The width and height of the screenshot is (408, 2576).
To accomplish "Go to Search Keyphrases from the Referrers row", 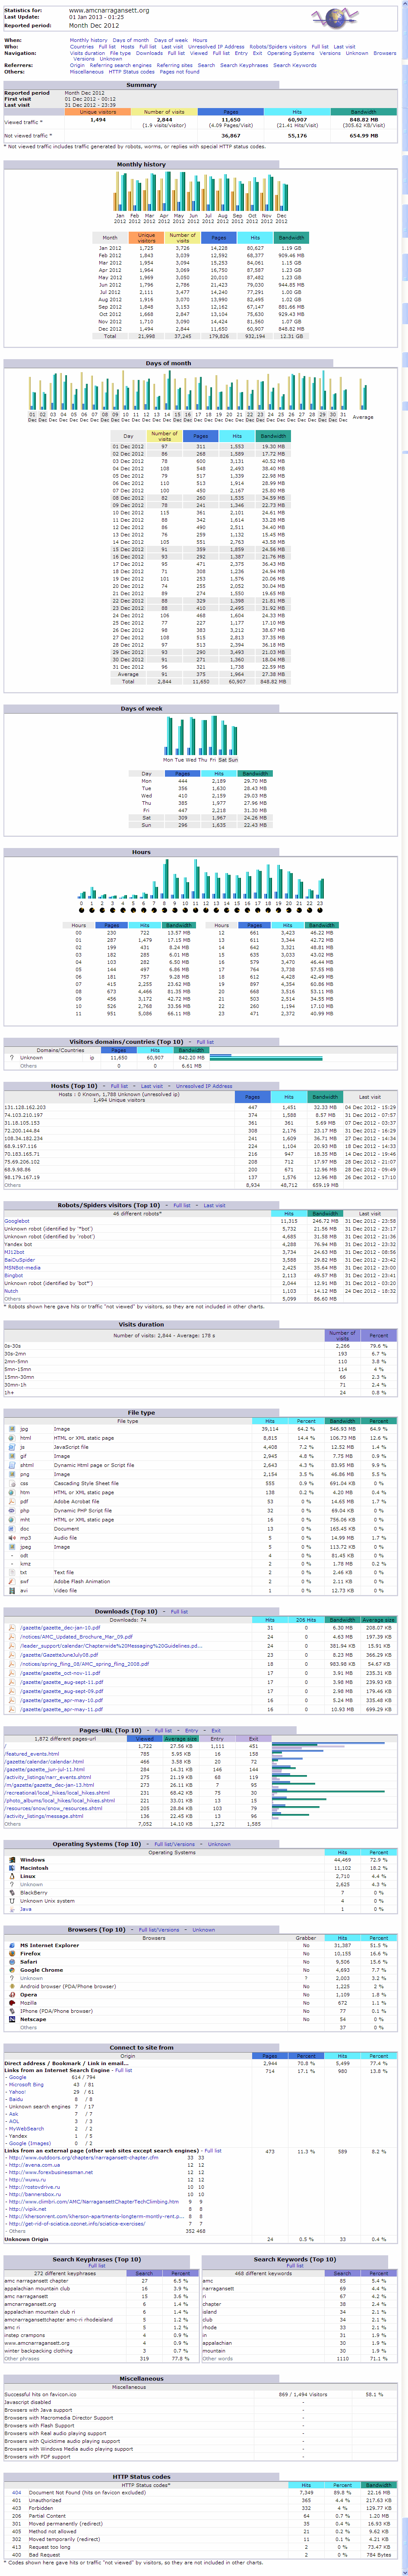I will tap(244, 65).
